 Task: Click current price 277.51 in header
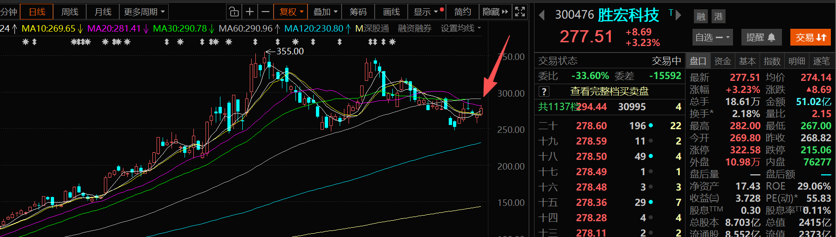click(586, 36)
